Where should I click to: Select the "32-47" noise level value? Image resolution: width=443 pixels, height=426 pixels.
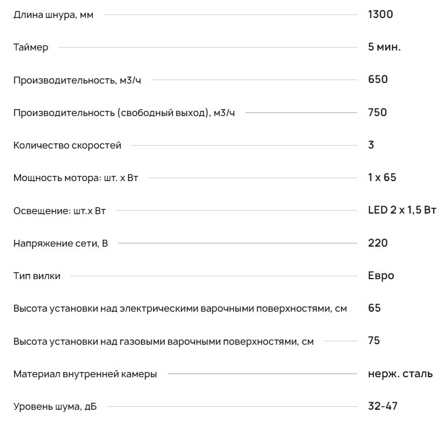[383, 406]
